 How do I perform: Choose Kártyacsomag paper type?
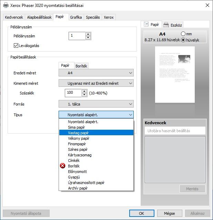96,155
